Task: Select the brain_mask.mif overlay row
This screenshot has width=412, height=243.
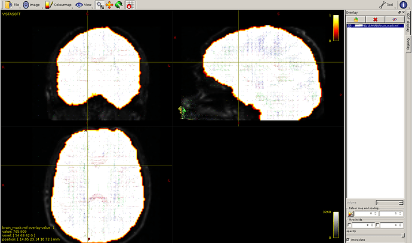Action: (x=376, y=26)
